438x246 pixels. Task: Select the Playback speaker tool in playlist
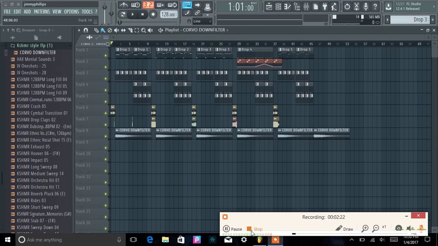click(x=150, y=30)
